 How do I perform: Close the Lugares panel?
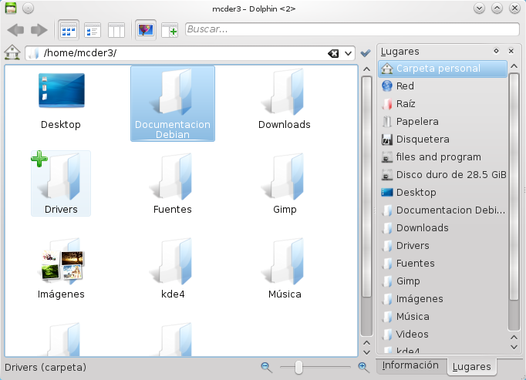coord(511,51)
